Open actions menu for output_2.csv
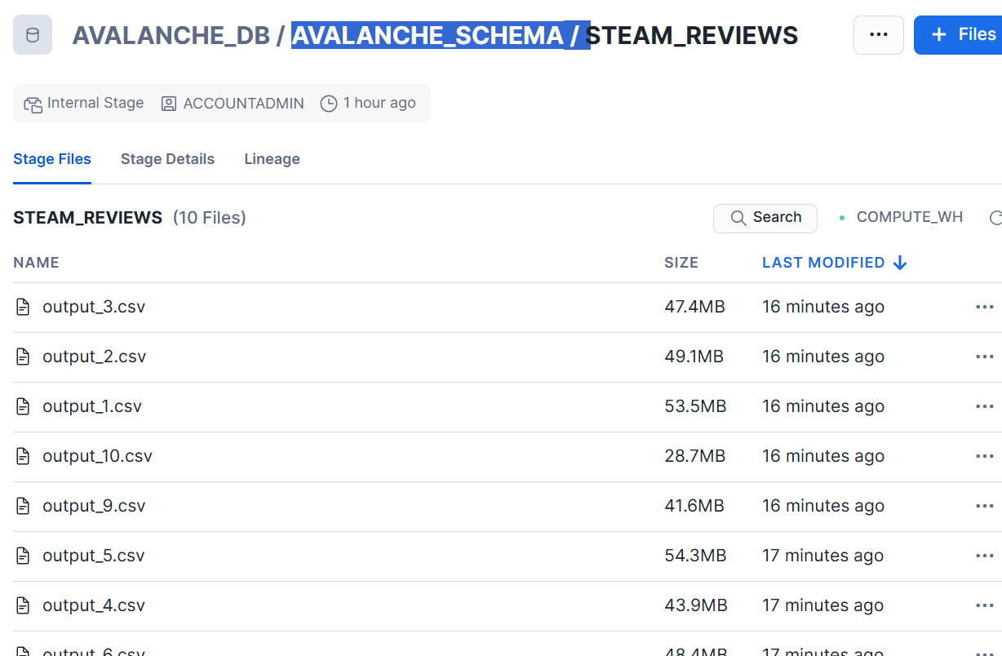The width and height of the screenshot is (1002, 656). click(984, 357)
